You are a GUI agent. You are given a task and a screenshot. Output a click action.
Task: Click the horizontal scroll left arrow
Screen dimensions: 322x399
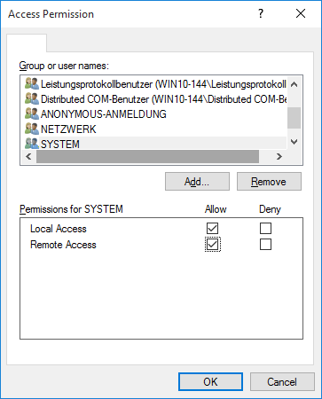point(28,156)
